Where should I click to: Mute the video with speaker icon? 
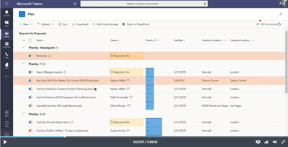[275, 142]
